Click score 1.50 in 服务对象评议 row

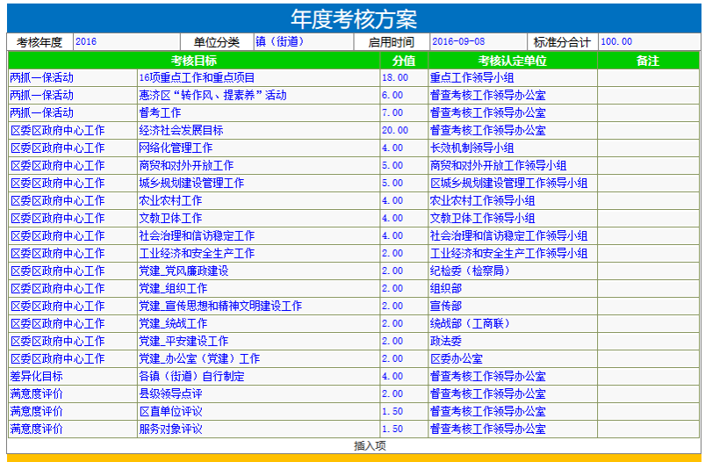(404, 429)
